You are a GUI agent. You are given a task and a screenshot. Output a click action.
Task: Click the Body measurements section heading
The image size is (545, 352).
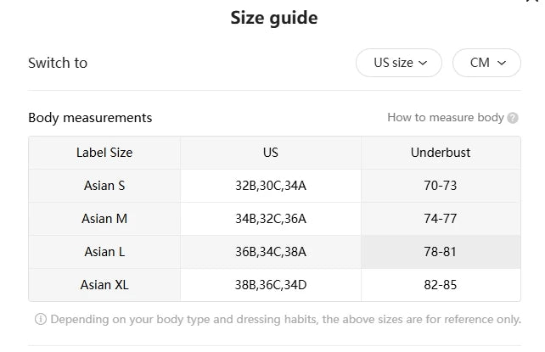(90, 118)
